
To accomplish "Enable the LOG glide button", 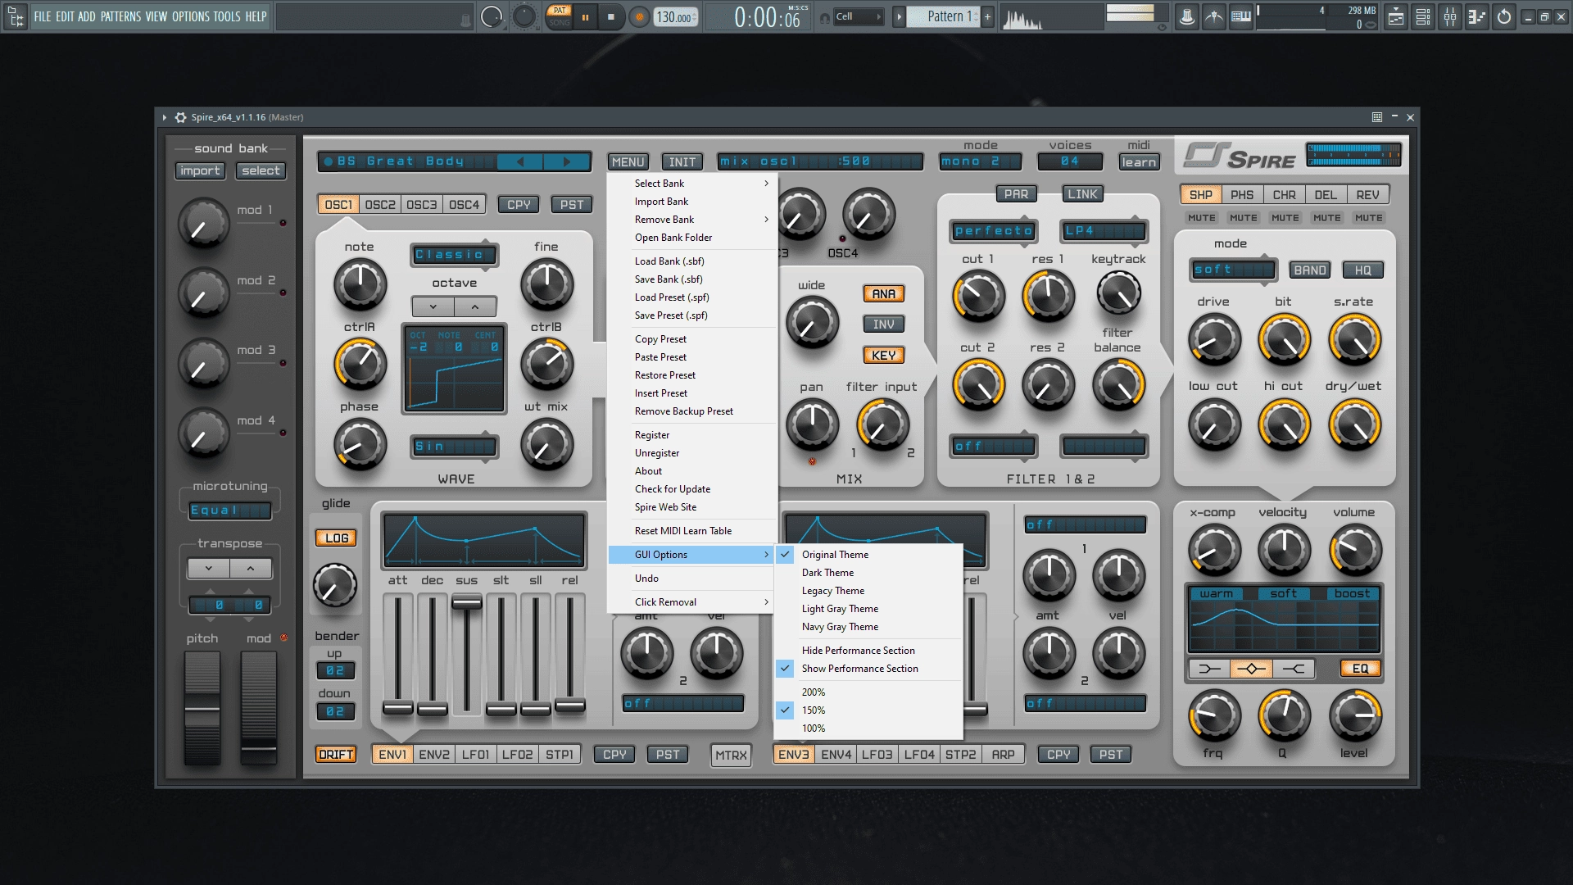I will coord(337,538).
